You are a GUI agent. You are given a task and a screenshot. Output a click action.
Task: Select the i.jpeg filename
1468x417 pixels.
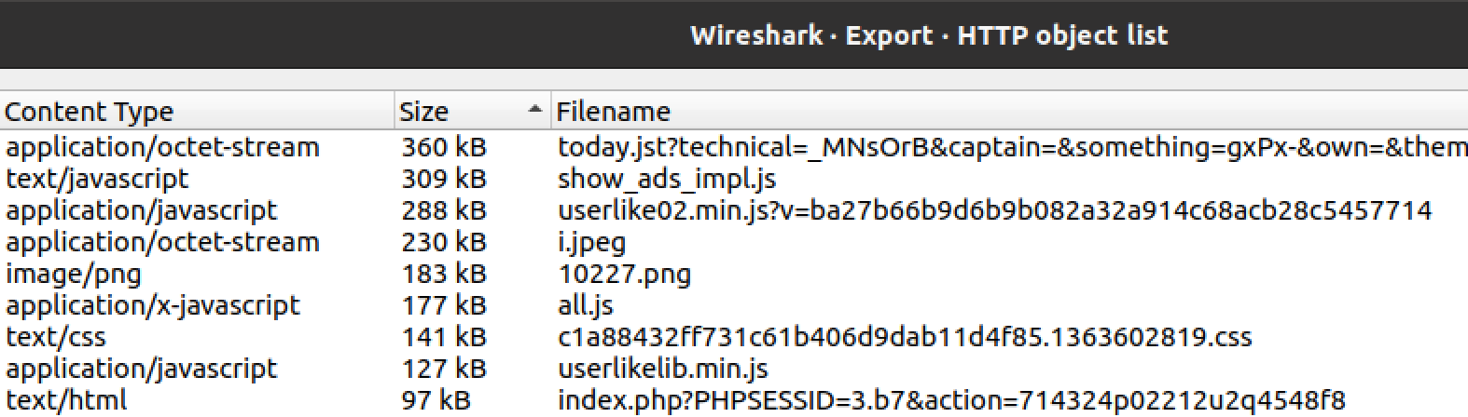pos(591,242)
